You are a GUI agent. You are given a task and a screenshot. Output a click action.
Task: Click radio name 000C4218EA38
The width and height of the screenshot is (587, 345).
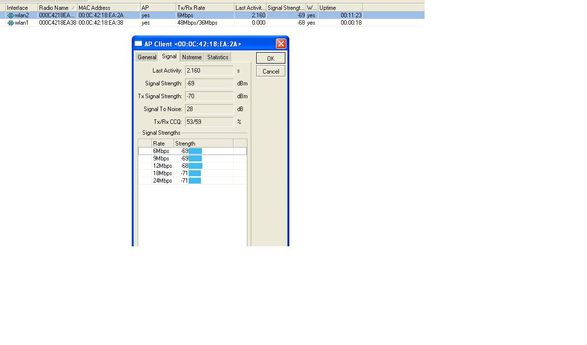(58, 23)
